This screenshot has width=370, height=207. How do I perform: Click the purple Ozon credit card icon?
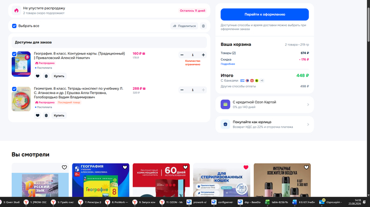[x=225, y=105]
